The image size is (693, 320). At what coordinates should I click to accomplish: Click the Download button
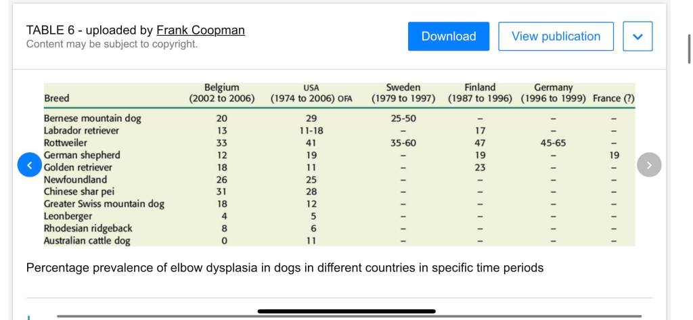448,37
